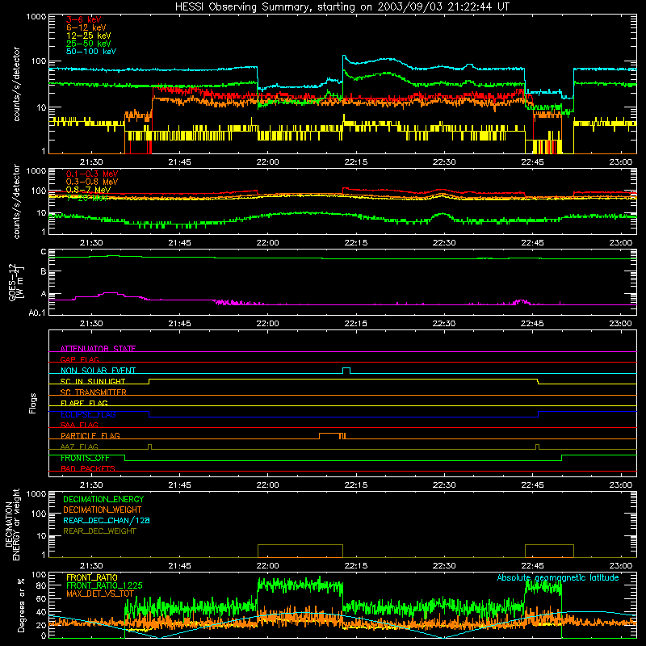Click the FRONT_RATIO legend label
The image size is (646, 646).
[x=92, y=577]
